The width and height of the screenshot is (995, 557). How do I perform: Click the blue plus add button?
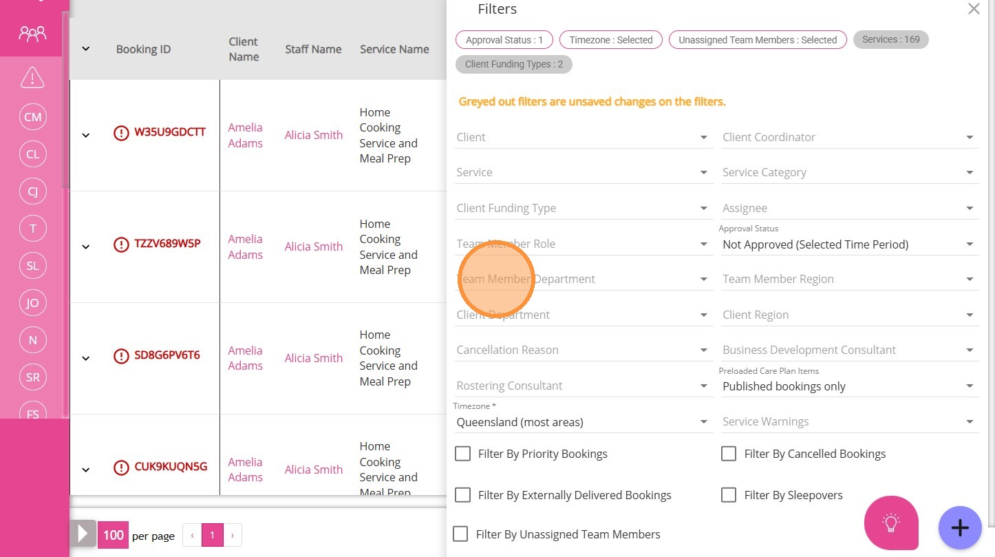pos(959,528)
